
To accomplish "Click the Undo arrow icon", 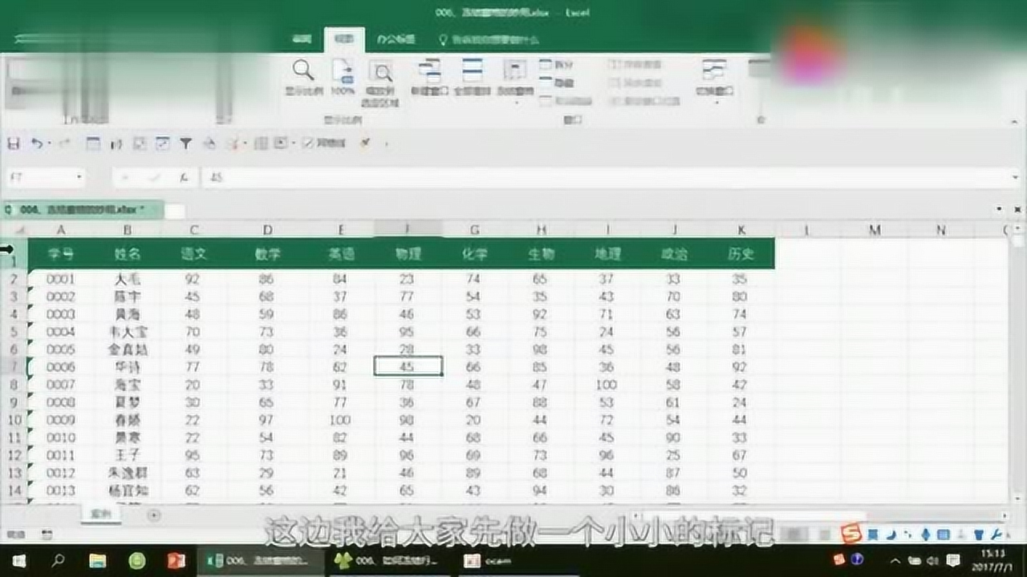I will (37, 143).
